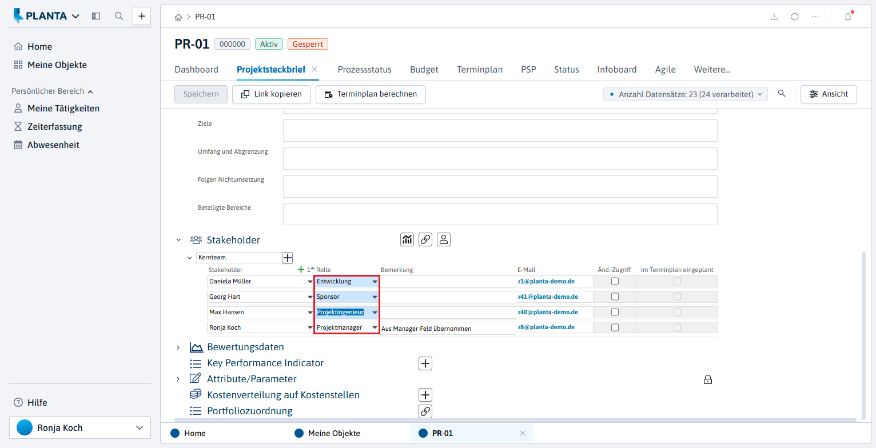Add a Kostenverteilung auf Kostenstellen entry
876x448 pixels.
coord(425,395)
